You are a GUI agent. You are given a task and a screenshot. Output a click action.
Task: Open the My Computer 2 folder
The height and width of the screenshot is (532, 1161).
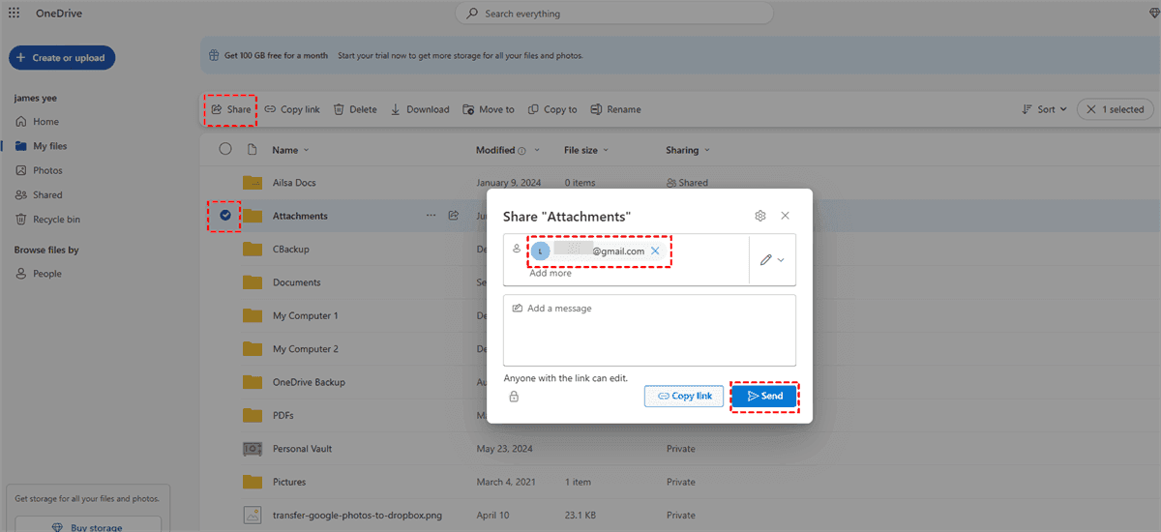(x=305, y=348)
